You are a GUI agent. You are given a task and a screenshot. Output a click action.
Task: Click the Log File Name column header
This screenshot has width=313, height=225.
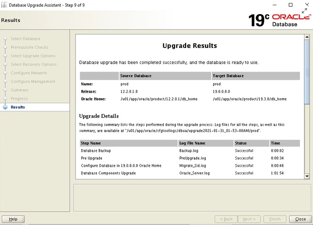point(206,143)
